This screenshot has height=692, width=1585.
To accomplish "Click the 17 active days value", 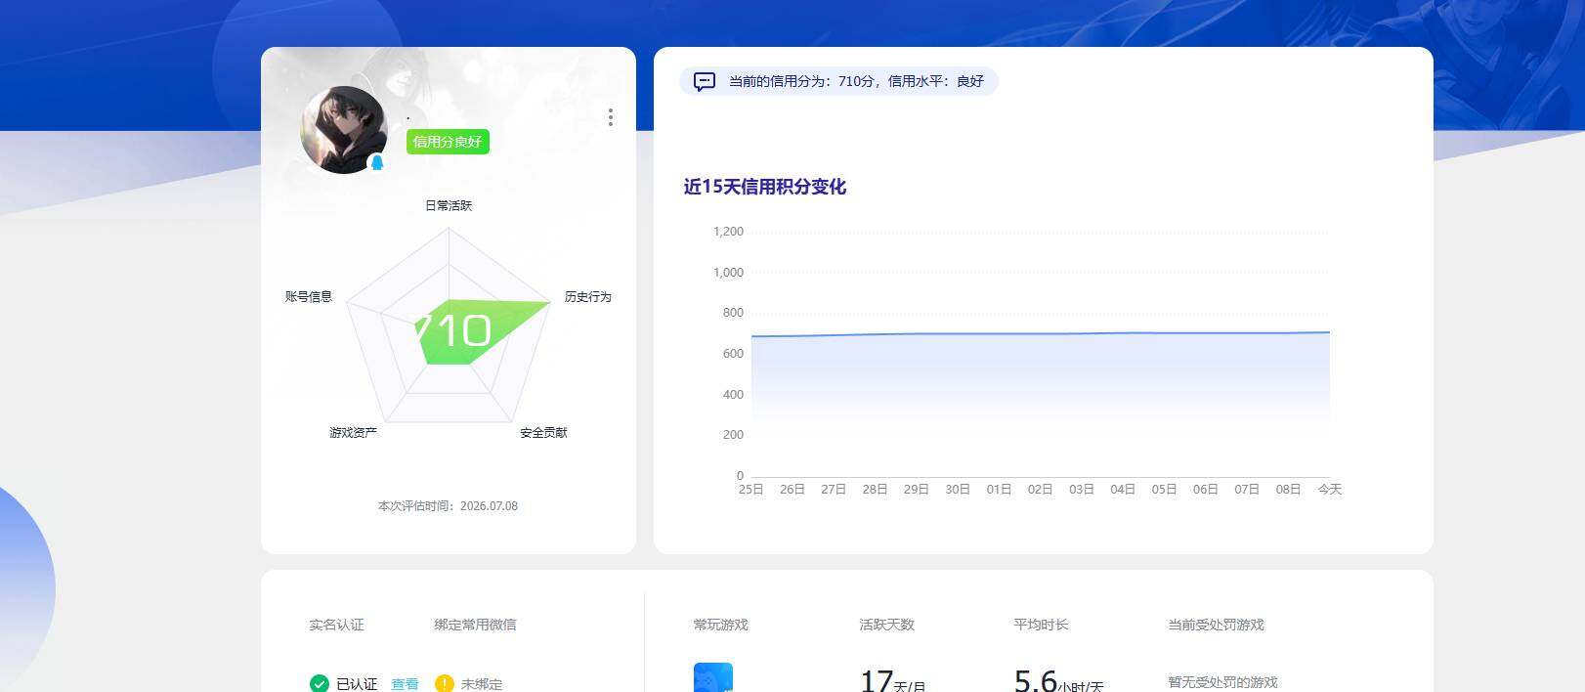I will pos(877,680).
